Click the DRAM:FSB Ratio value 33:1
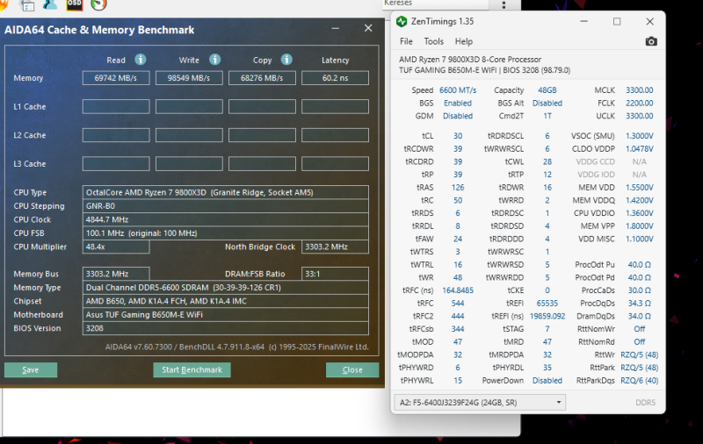The height and width of the screenshot is (444, 703). pyautogui.click(x=335, y=274)
